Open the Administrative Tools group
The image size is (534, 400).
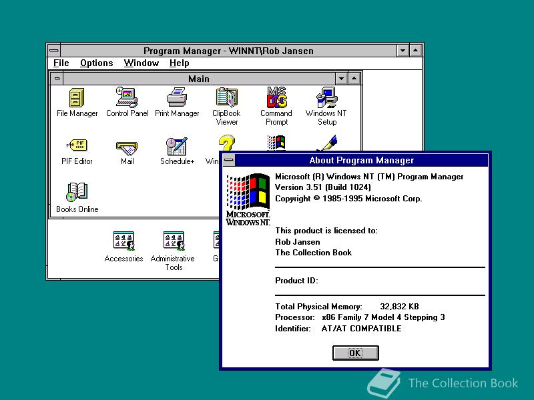tap(172, 240)
